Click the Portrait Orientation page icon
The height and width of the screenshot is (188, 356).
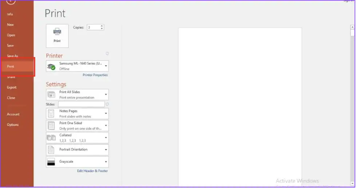51,150
